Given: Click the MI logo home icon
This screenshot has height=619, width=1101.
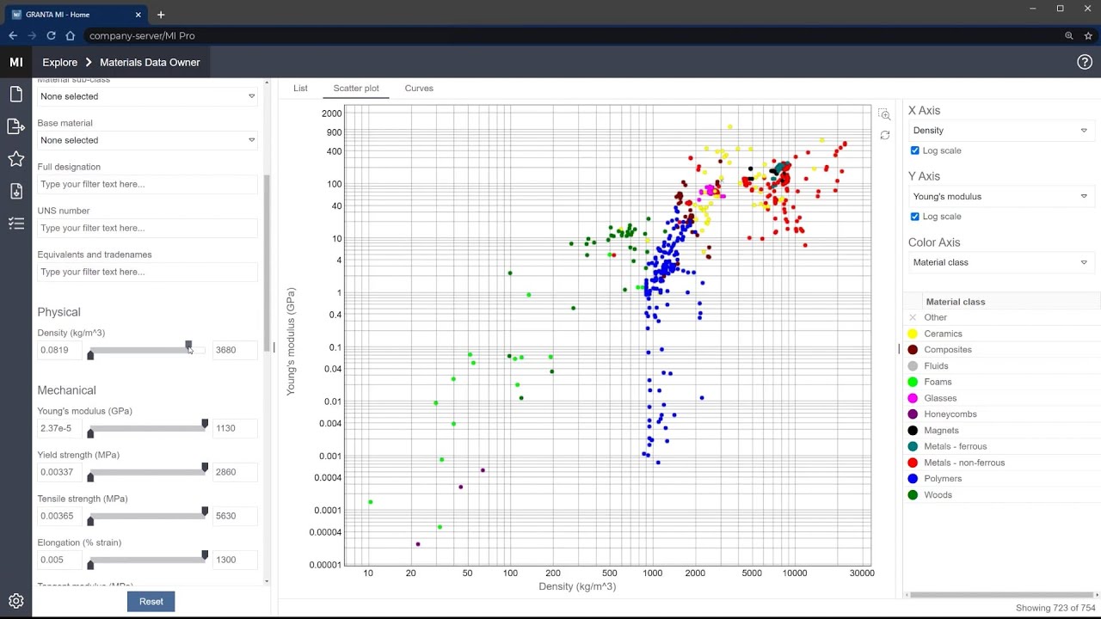Looking at the screenshot, I should (x=15, y=62).
